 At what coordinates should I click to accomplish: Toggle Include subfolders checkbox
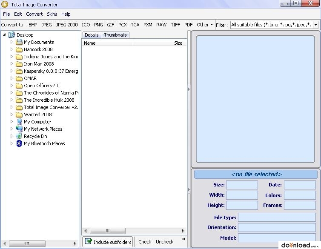(89, 241)
